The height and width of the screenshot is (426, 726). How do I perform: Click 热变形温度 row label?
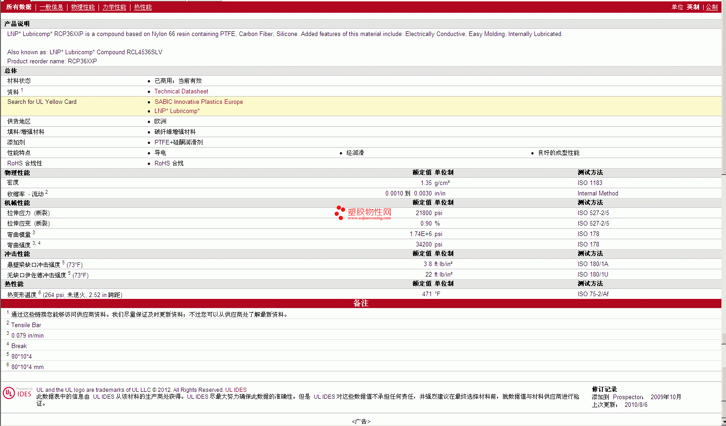click(65, 295)
